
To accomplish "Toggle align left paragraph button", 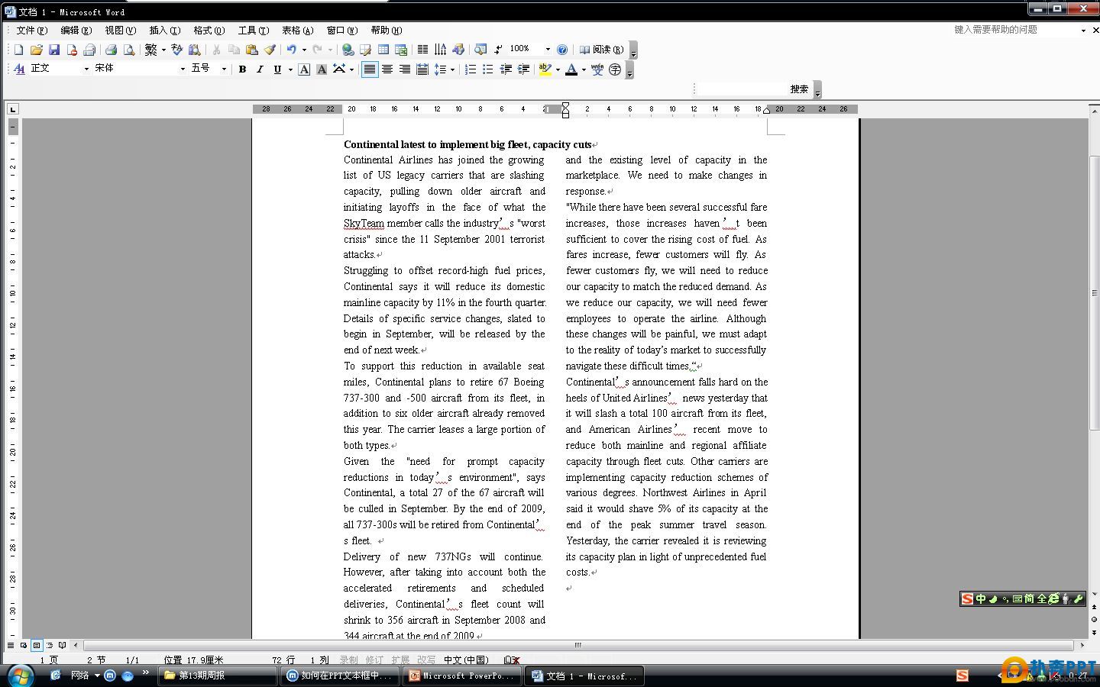I will pos(370,69).
